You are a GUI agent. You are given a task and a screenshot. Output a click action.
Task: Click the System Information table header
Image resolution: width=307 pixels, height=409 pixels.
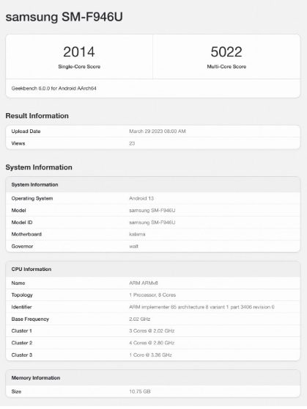(x=153, y=185)
